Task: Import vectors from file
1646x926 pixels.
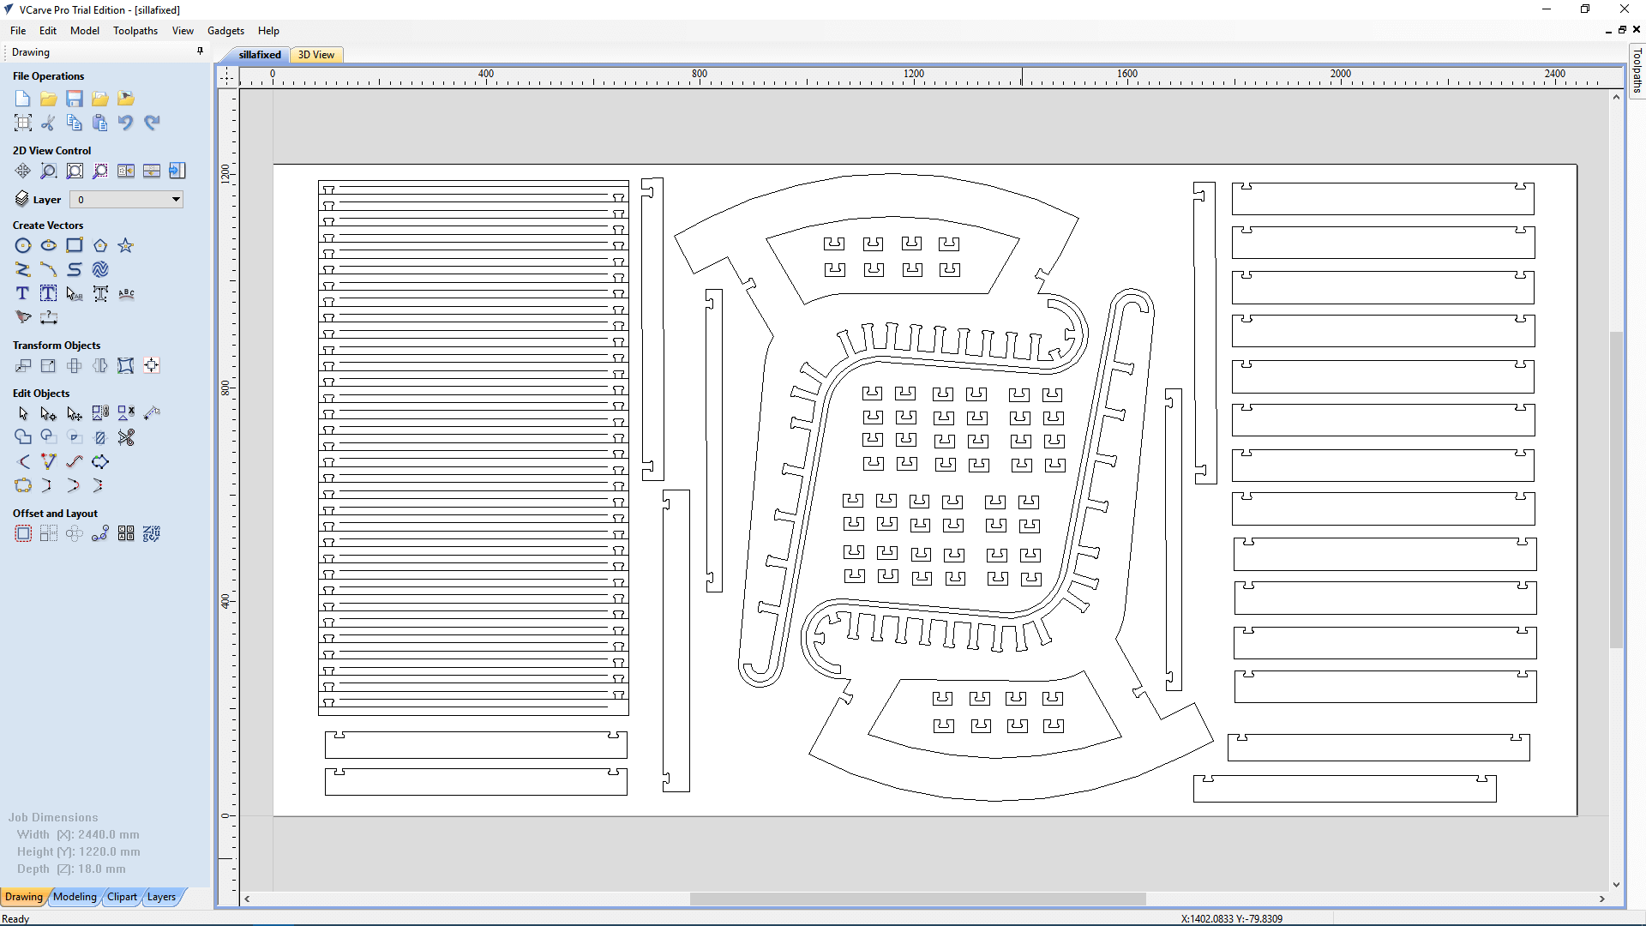Action: (100, 99)
